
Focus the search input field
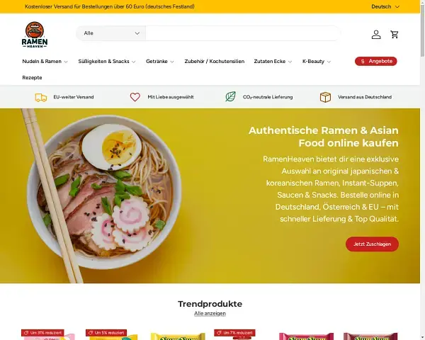tap(243, 33)
